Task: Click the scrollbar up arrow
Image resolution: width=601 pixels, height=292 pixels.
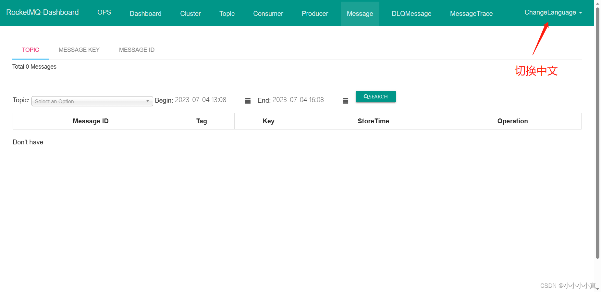Action: pyautogui.click(x=597, y=3)
